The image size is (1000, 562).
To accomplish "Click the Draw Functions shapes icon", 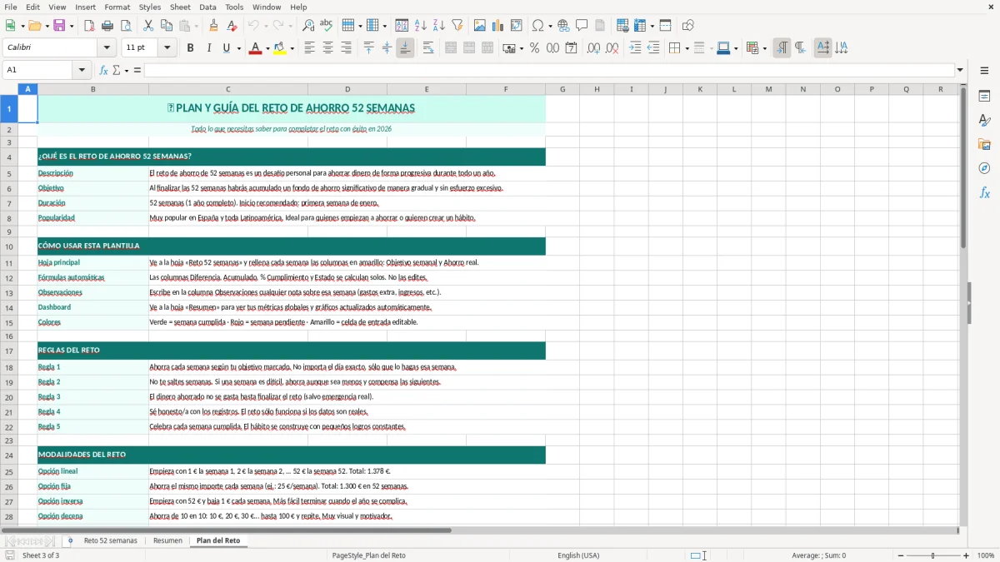I will coord(687,26).
